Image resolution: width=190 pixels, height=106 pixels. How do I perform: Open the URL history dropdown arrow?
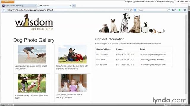[128, 10]
